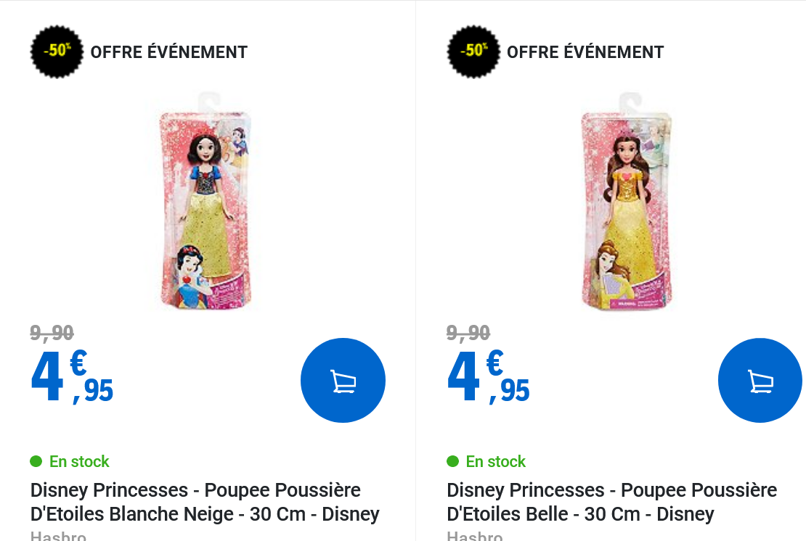
Task: Click the OFFRE ÉVÉNEMENT label on left card
Action: tap(168, 51)
